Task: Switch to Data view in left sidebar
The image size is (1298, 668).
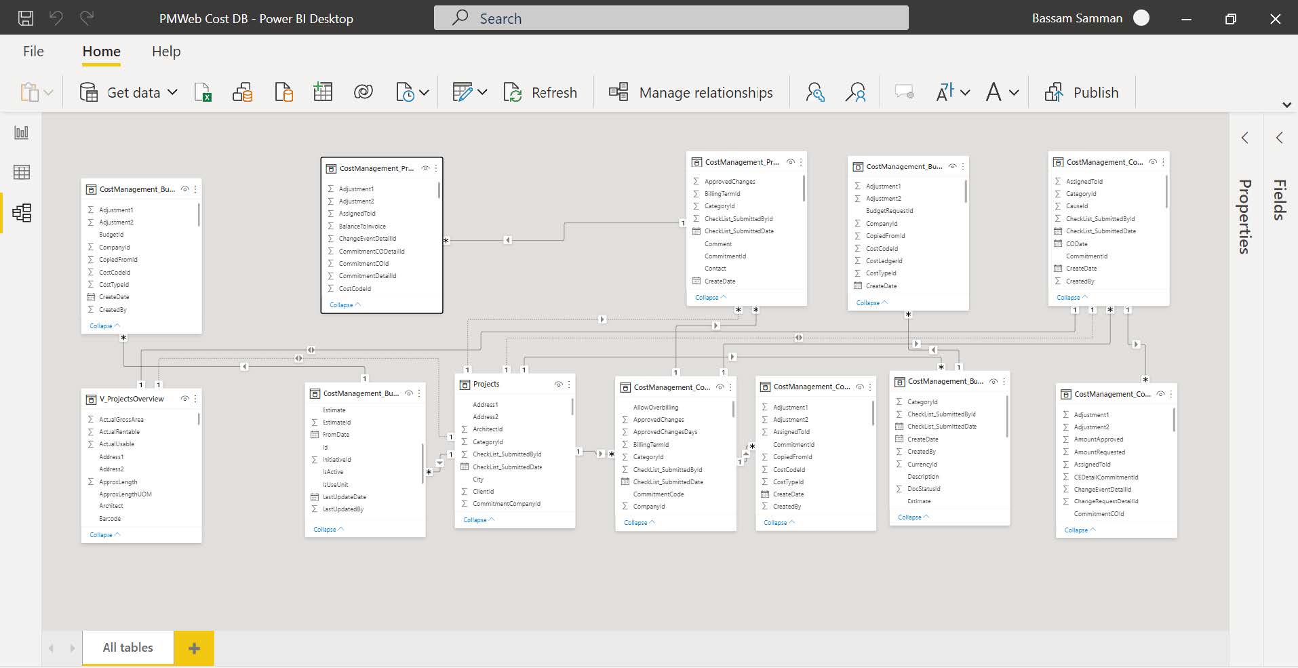Action: coord(22,172)
